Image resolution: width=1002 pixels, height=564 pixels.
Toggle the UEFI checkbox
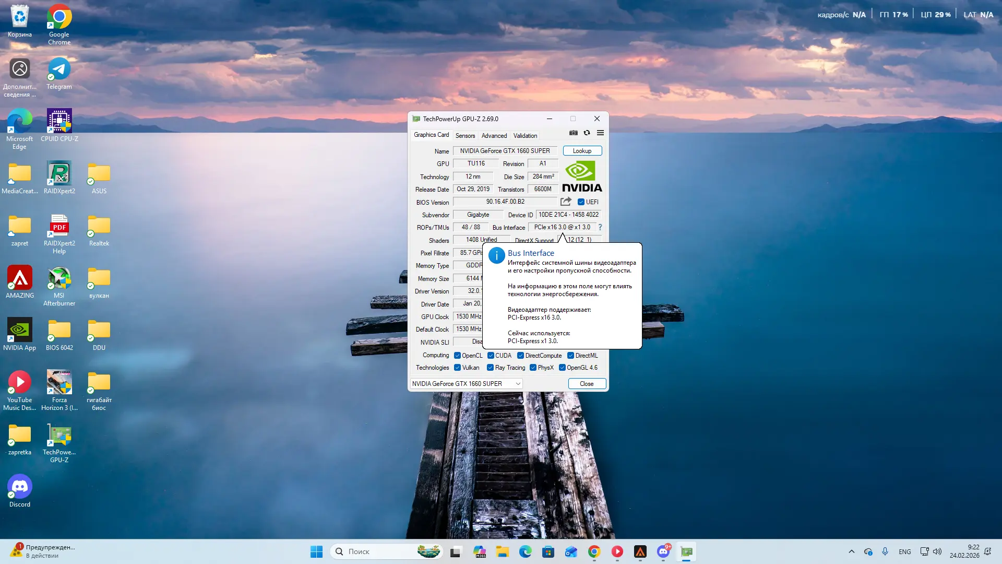(581, 202)
